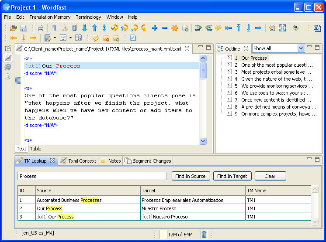Click the editor vertical scrollbar thumb
The width and height of the screenshot is (326, 242).
point(203,71)
